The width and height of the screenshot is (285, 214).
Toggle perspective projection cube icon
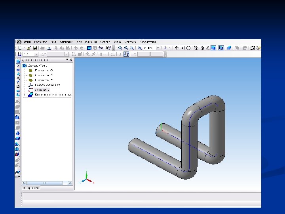pos(229,48)
